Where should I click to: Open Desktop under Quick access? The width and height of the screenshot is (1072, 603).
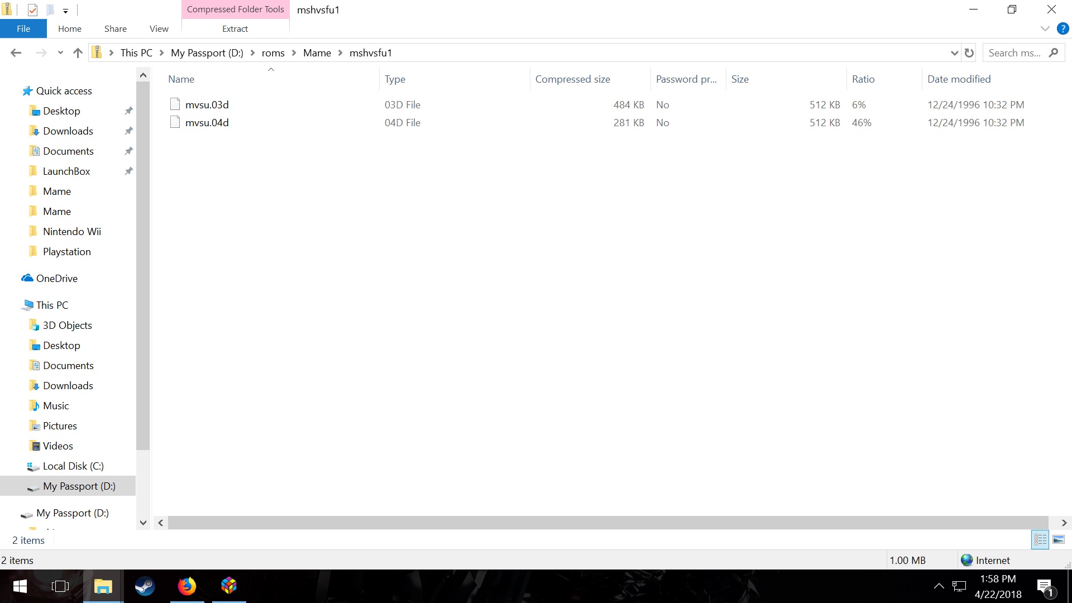[61, 111]
